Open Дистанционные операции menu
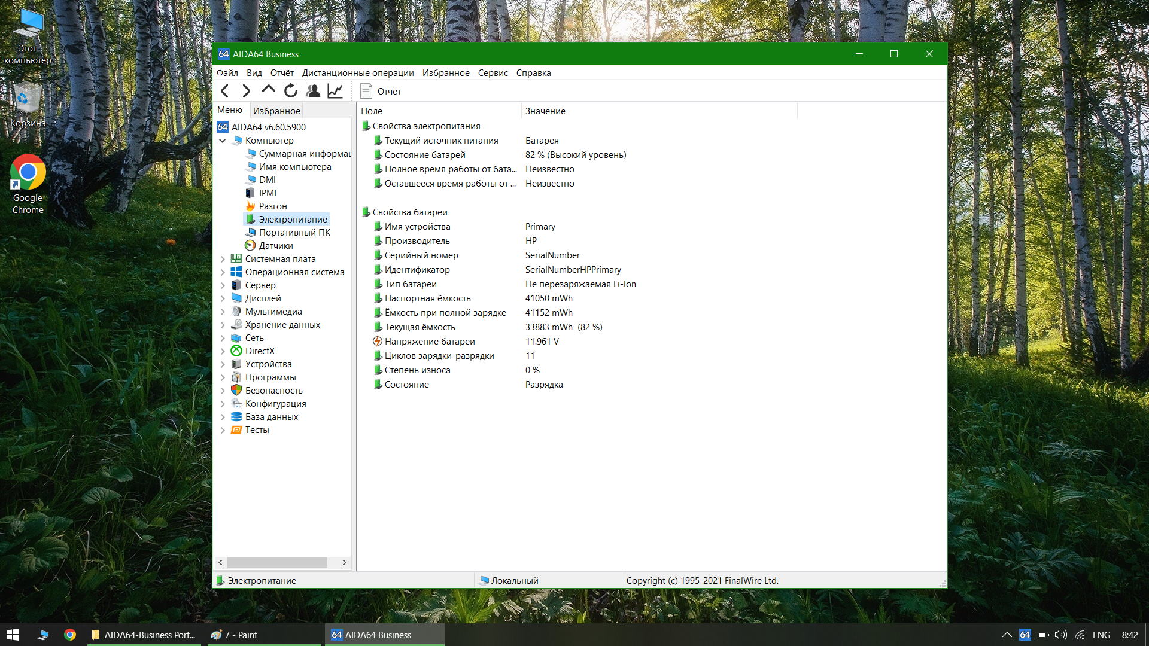1149x646 pixels. point(357,73)
